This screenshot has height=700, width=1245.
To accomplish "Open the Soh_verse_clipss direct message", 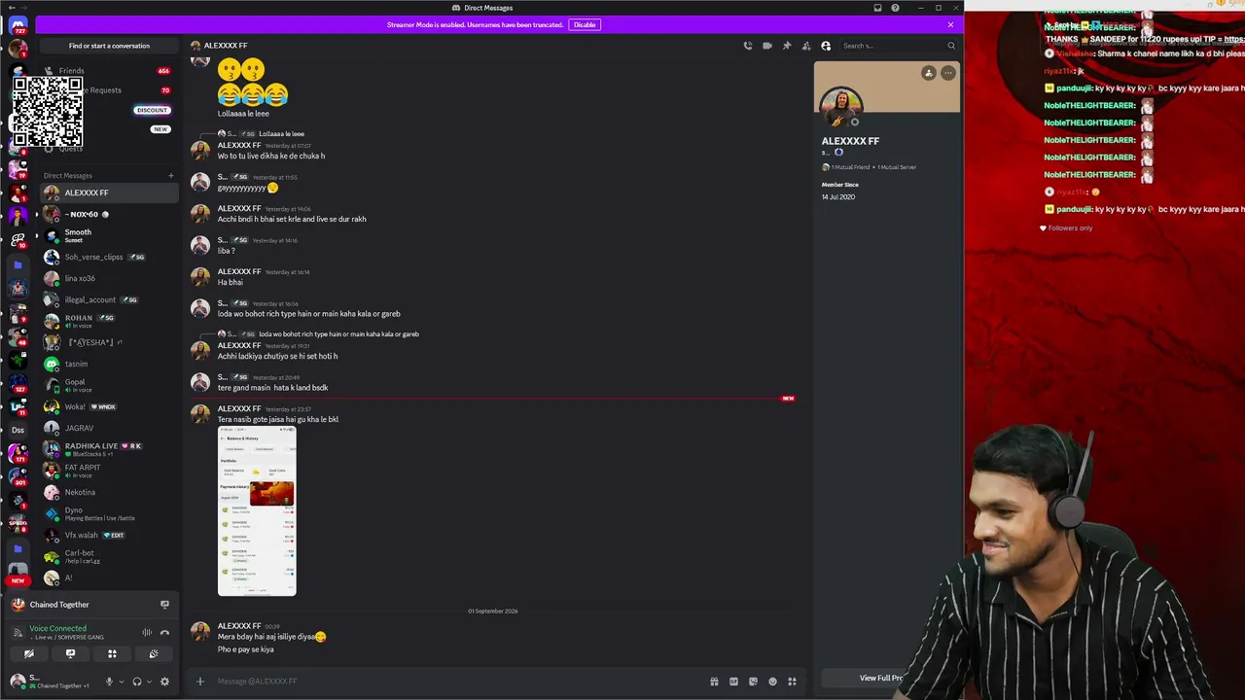I will pyautogui.click(x=109, y=257).
